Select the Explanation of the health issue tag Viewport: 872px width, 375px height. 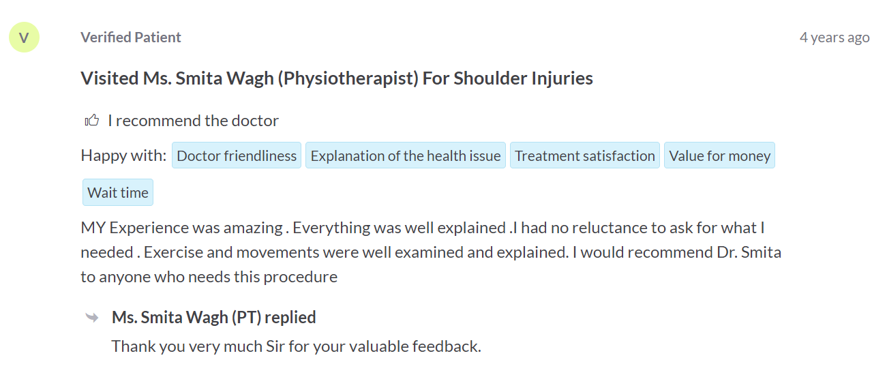pos(406,155)
